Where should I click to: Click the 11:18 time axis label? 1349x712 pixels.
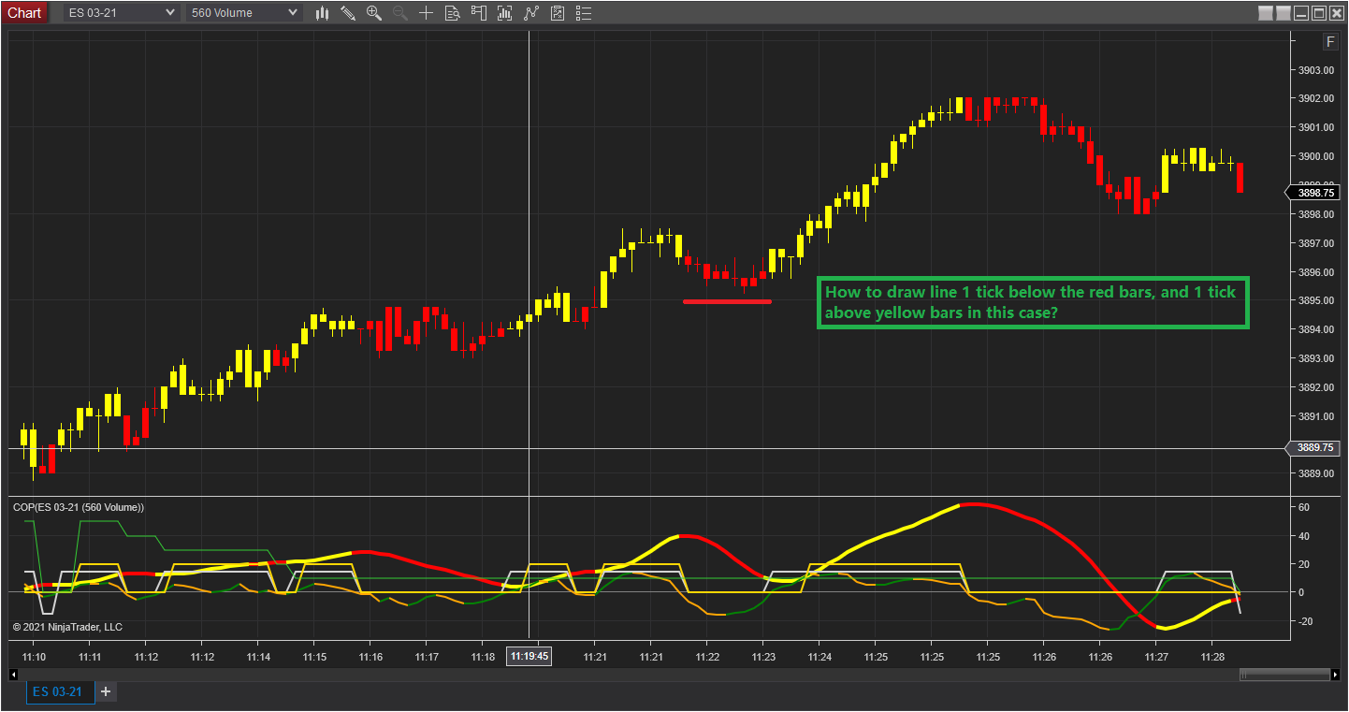click(x=483, y=657)
